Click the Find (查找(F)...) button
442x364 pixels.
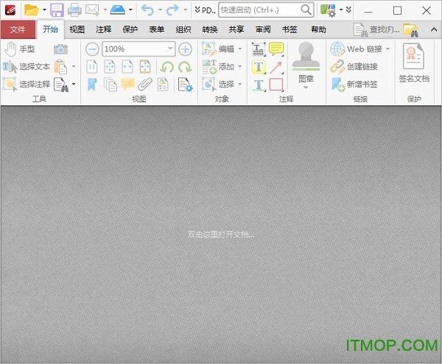click(376, 29)
